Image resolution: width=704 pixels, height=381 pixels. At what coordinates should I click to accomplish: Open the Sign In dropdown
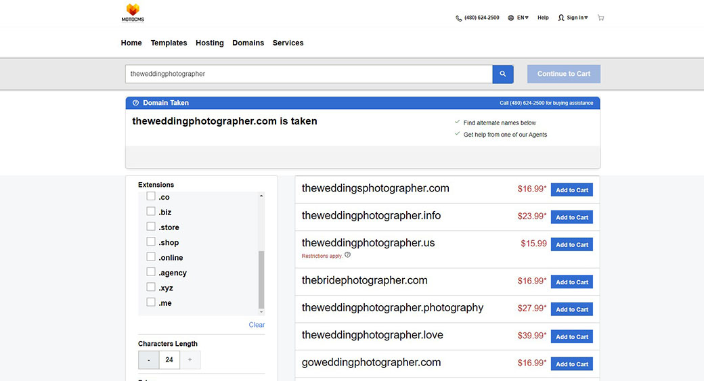click(x=577, y=18)
